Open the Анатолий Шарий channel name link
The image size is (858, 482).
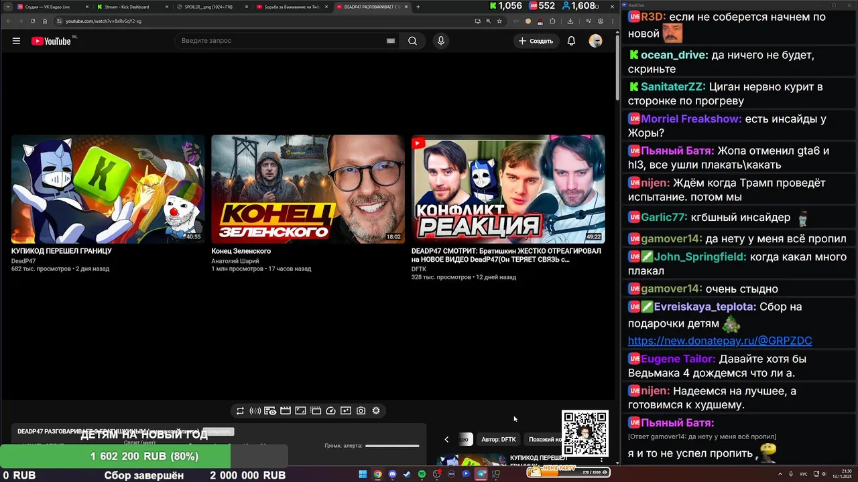tap(235, 261)
